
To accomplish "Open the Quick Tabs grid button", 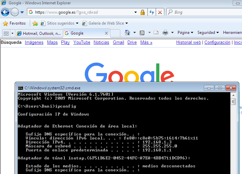I will tap(6, 33).
